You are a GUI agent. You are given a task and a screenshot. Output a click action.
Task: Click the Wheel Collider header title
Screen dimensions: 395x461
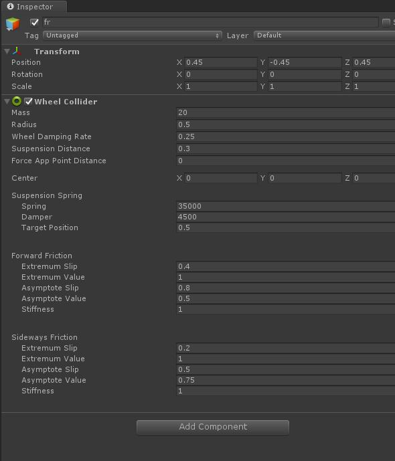66,102
